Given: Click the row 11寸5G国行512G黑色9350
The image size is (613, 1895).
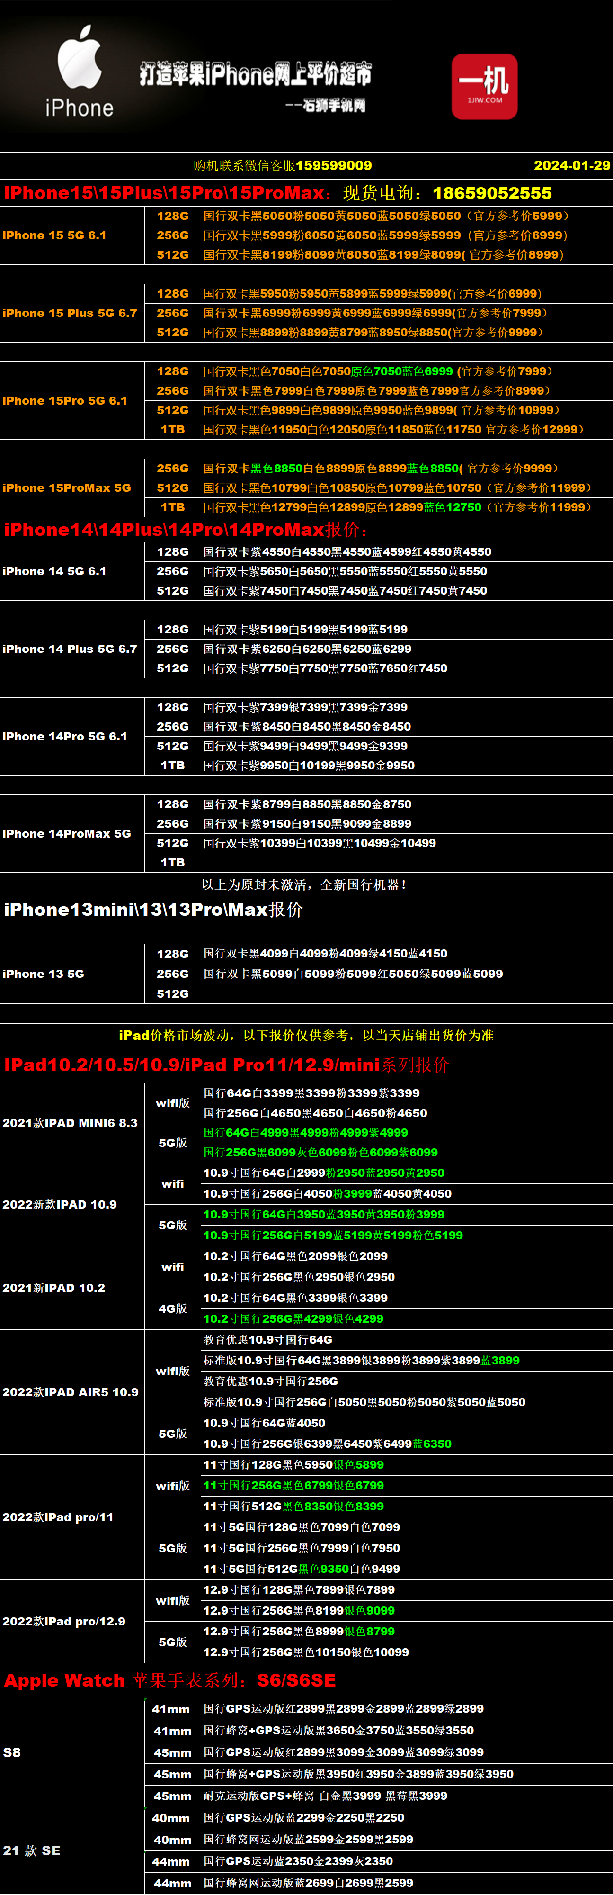Looking at the screenshot, I should click(x=407, y=1569).
